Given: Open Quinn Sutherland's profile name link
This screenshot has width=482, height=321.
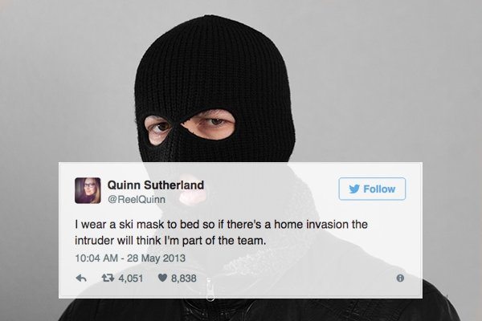Looking at the screenshot, I should pyautogui.click(x=156, y=185).
